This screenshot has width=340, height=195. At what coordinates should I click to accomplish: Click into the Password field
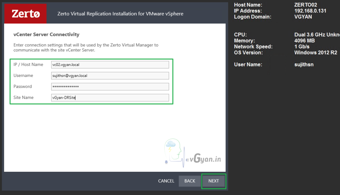(x=110, y=87)
